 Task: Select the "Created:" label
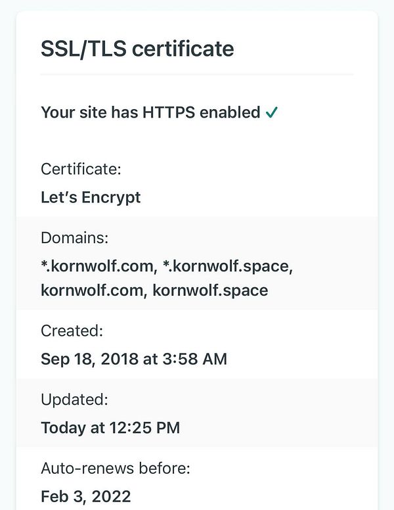pyautogui.click(x=72, y=330)
